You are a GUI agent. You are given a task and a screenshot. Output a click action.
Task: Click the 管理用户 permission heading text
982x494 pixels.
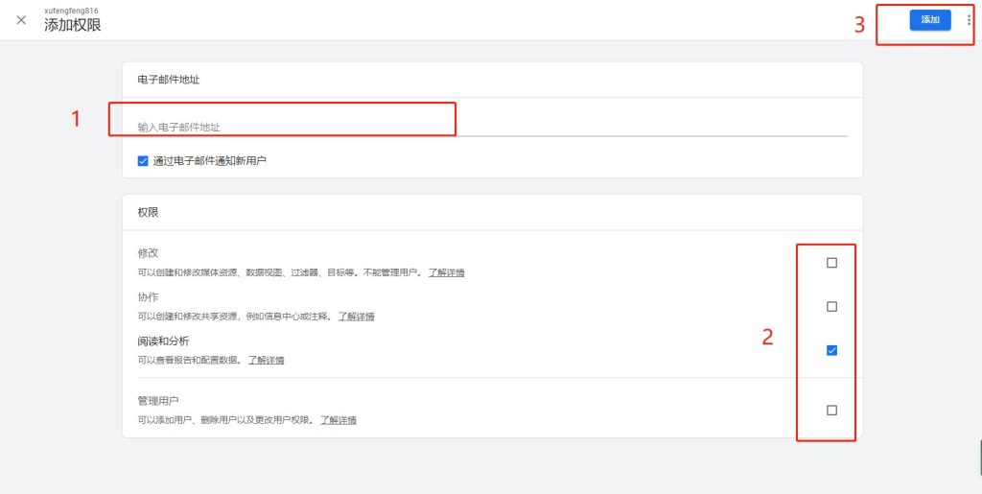tap(158, 401)
